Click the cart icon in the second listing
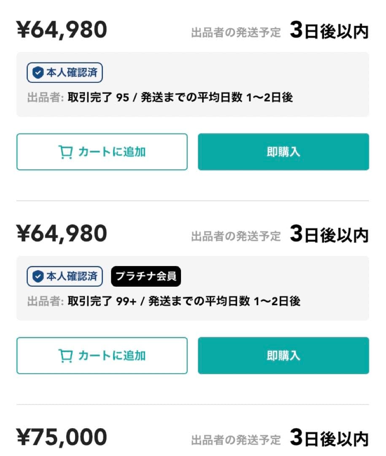 tap(65, 356)
